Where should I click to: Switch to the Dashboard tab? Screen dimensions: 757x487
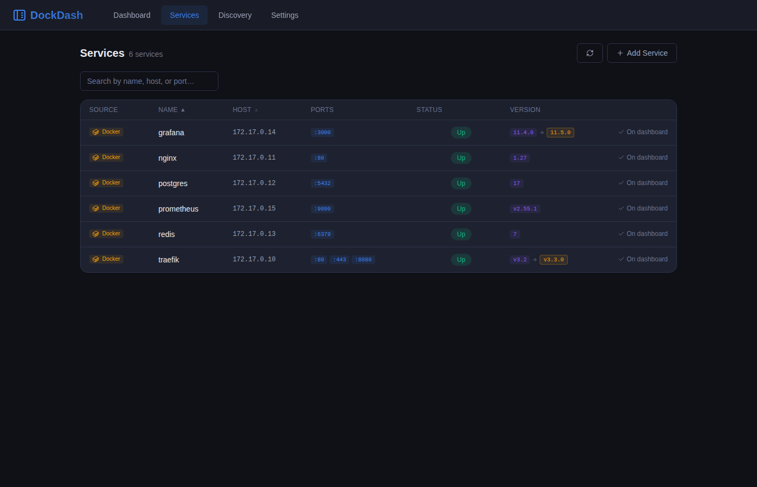click(132, 15)
